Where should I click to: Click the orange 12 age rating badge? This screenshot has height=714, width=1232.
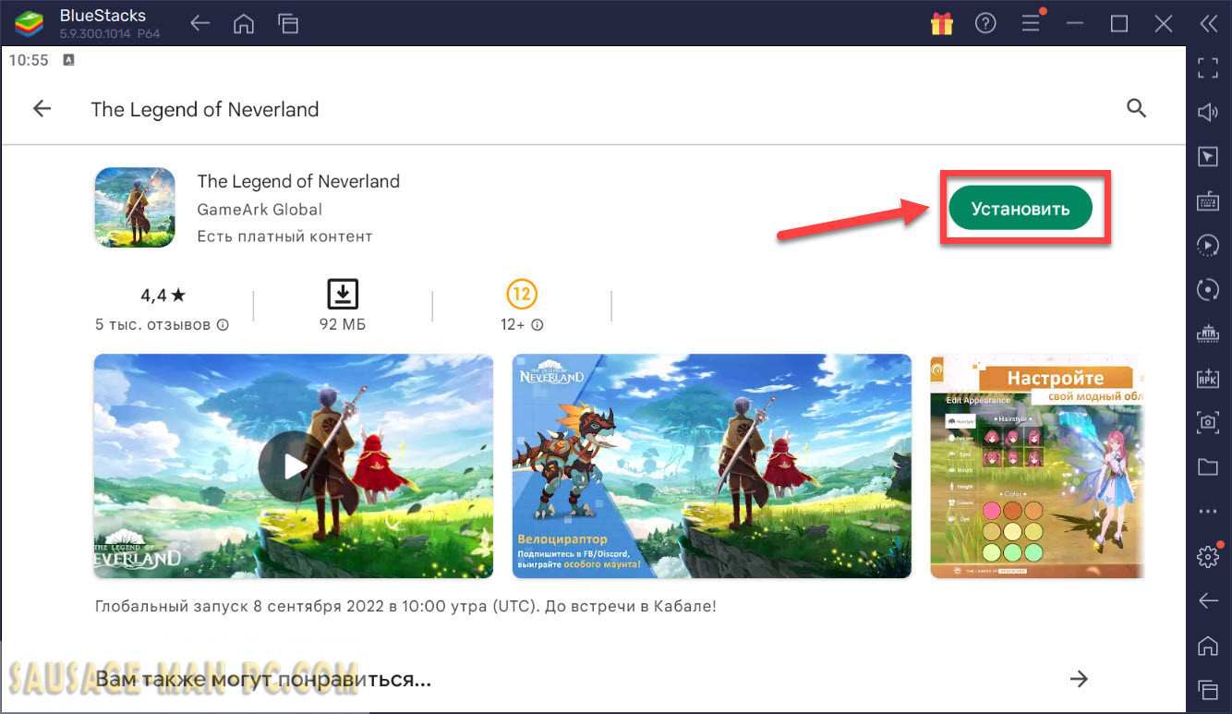(522, 295)
